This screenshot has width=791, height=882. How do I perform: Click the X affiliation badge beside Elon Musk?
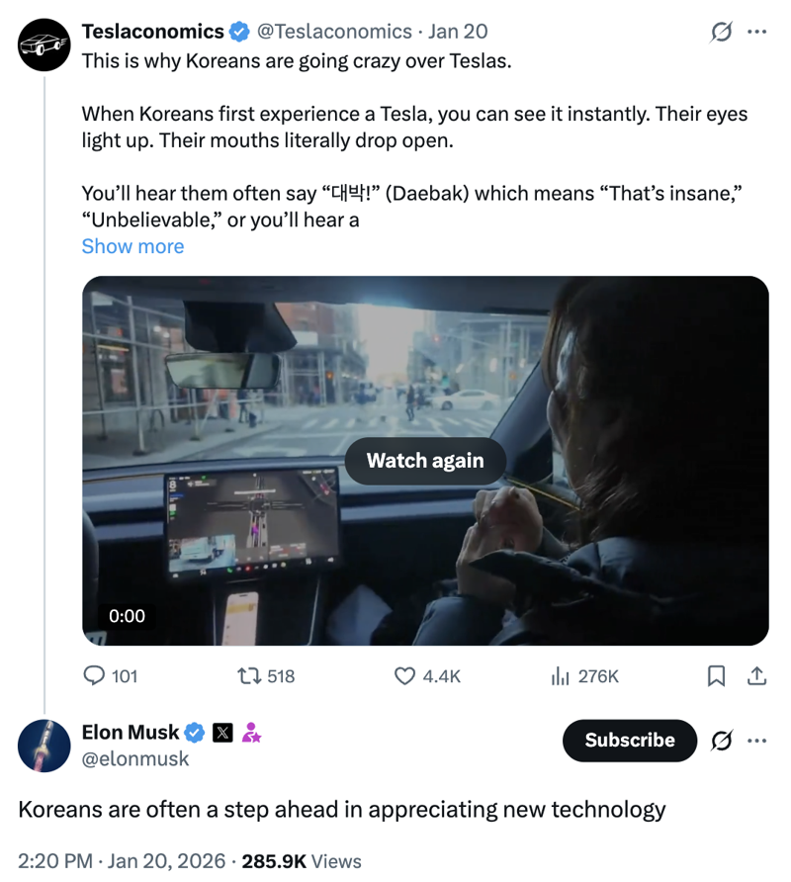pos(223,733)
